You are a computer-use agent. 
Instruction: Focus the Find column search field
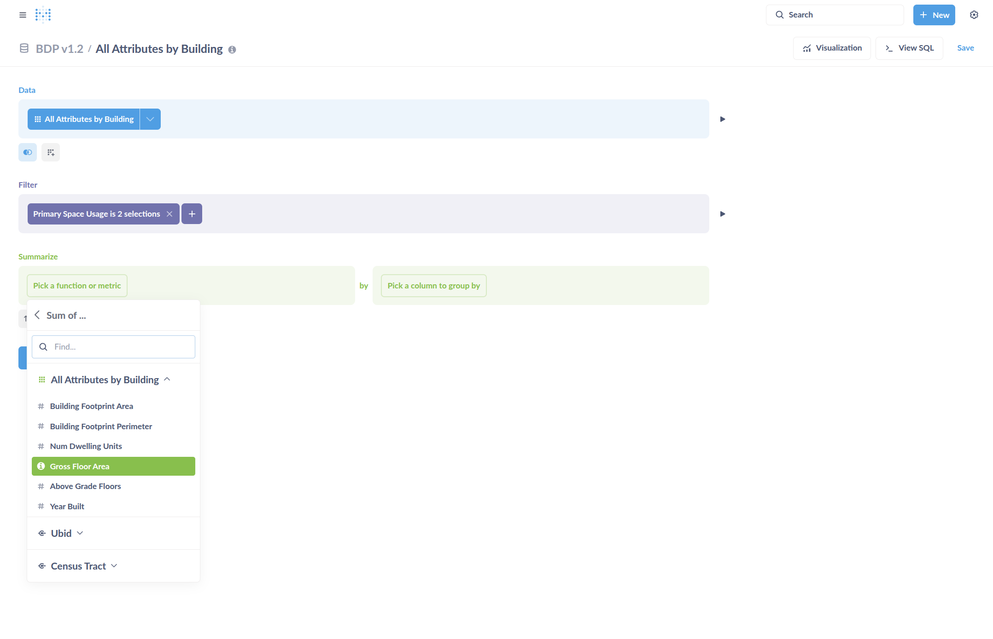point(120,347)
